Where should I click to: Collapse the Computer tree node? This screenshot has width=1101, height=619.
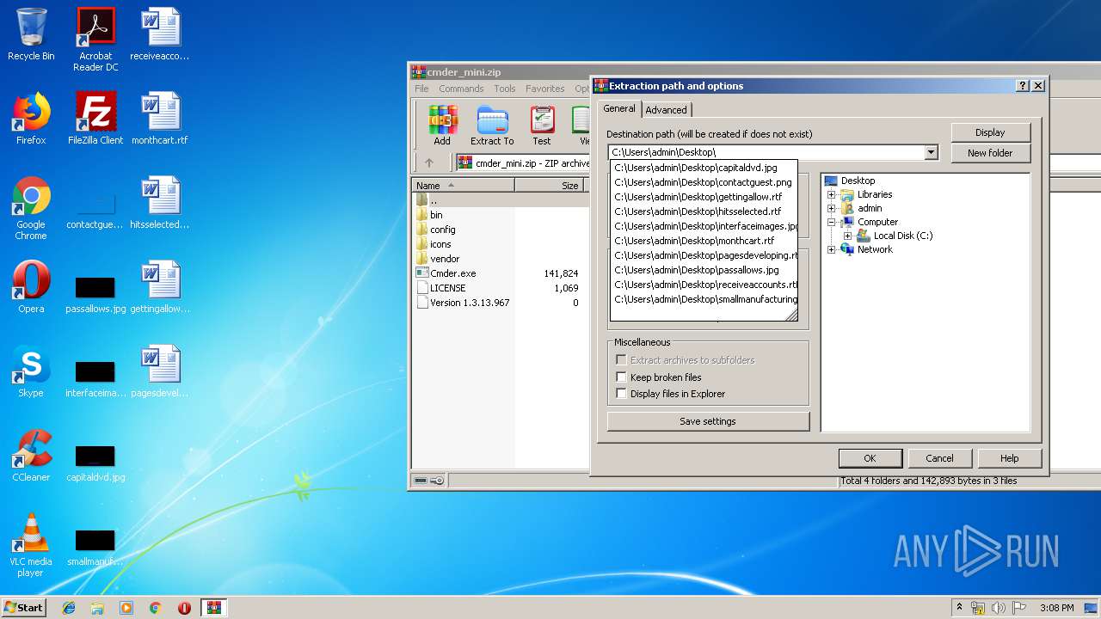[832, 222]
